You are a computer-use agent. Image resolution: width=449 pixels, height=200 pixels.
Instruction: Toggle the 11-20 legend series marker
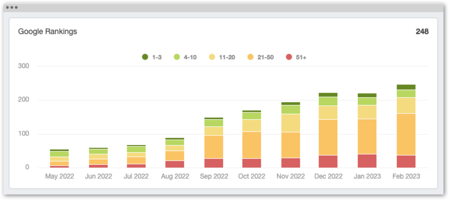212,57
